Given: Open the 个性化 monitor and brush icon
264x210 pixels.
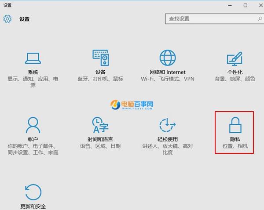Looking at the screenshot, I should click(235, 59).
